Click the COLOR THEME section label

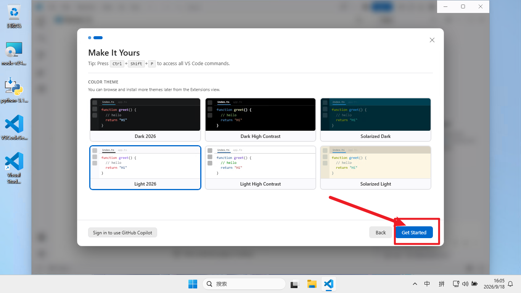[103, 82]
